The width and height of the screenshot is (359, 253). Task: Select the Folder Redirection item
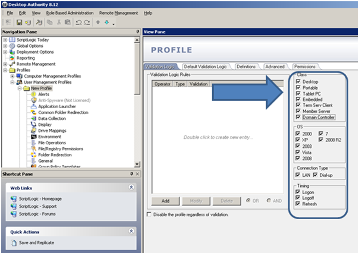(55, 155)
